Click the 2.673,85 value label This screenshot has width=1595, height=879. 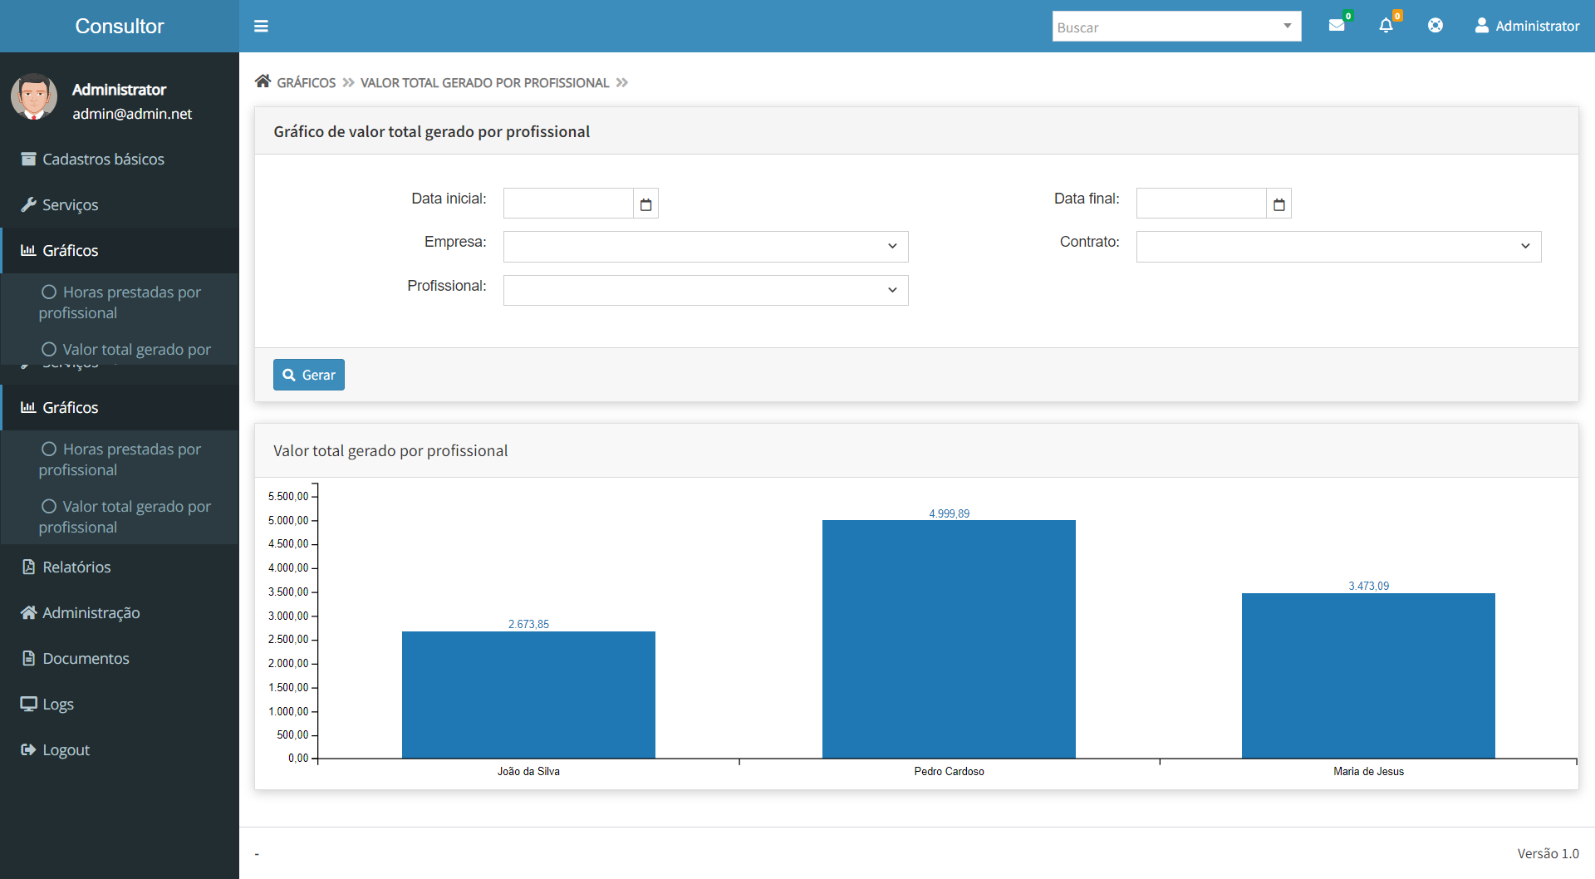[x=528, y=624]
